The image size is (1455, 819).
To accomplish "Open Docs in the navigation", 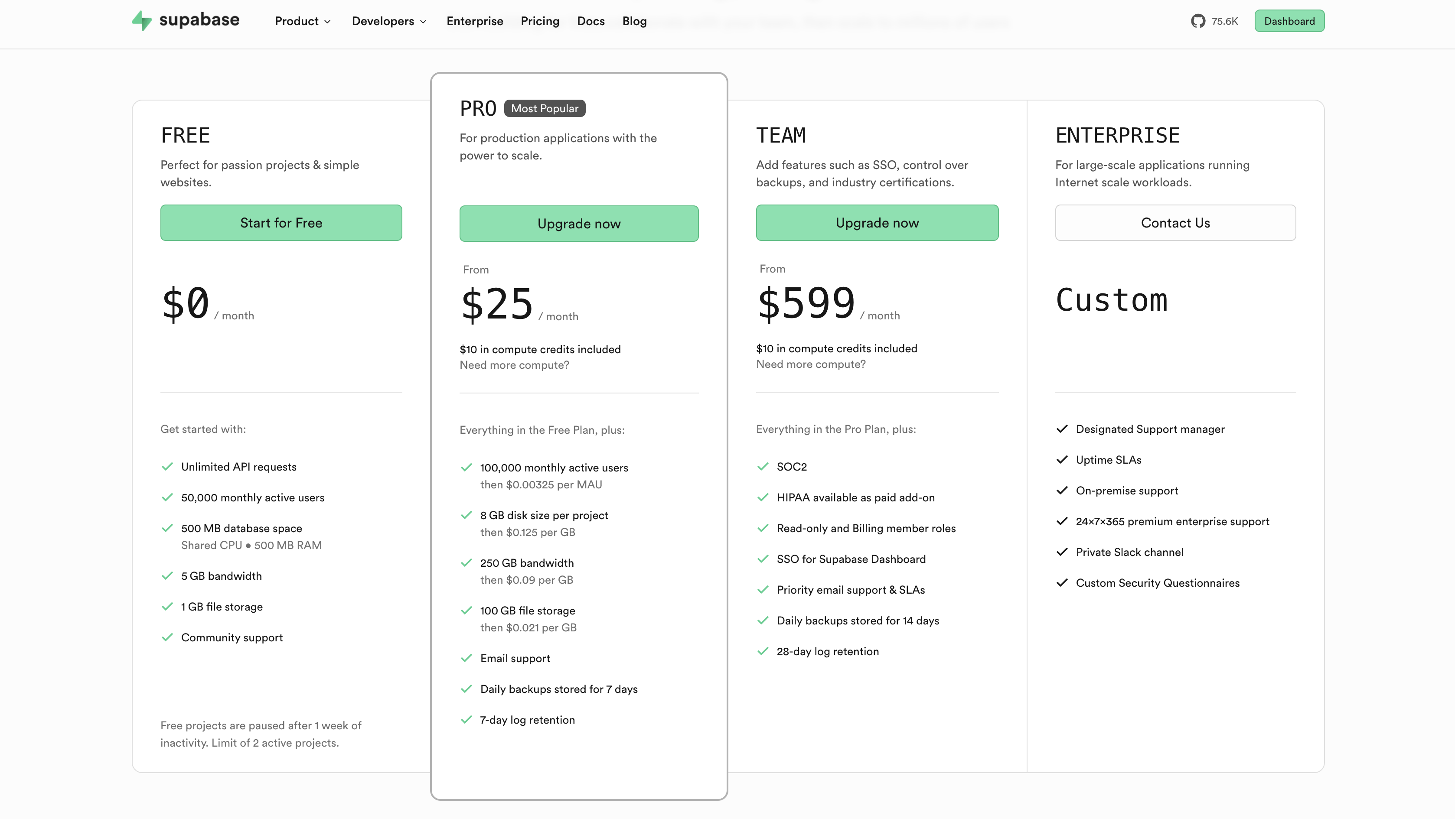I will [591, 21].
